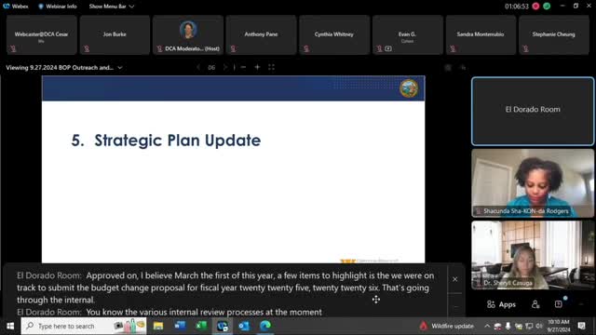The width and height of the screenshot is (596, 335).
Task: Select Dr. Sheryll Casuga video tile
Action: (533, 255)
